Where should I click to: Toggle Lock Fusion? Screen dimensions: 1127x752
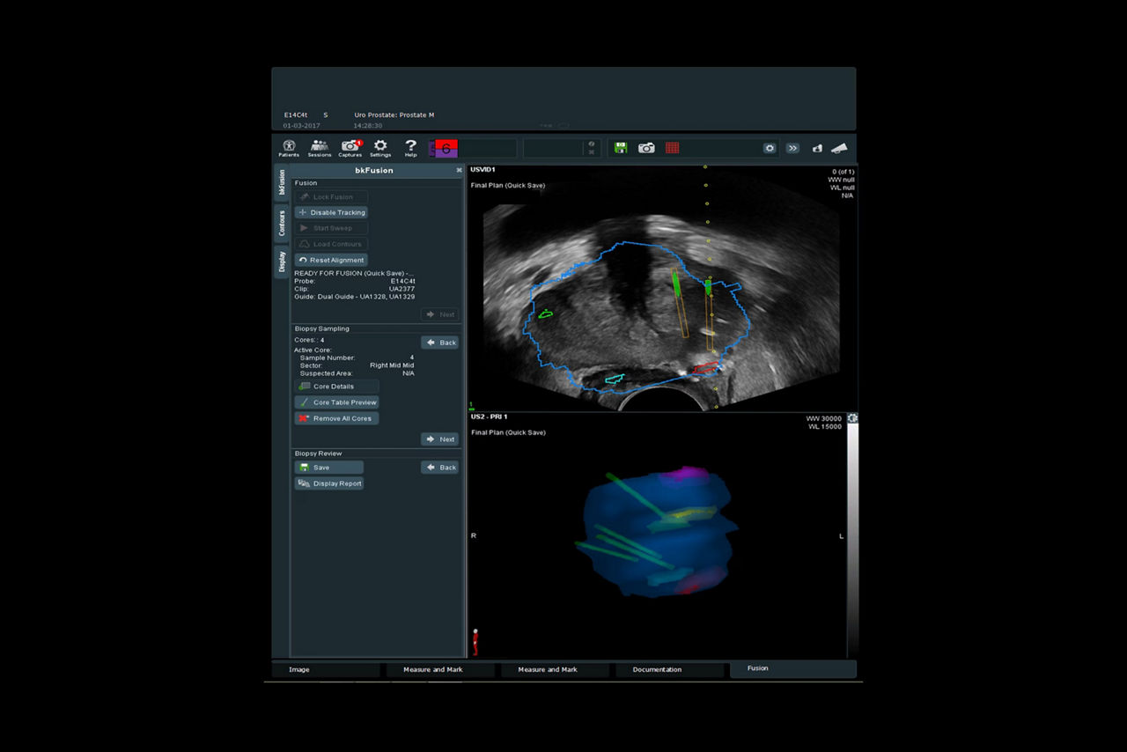coord(331,196)
